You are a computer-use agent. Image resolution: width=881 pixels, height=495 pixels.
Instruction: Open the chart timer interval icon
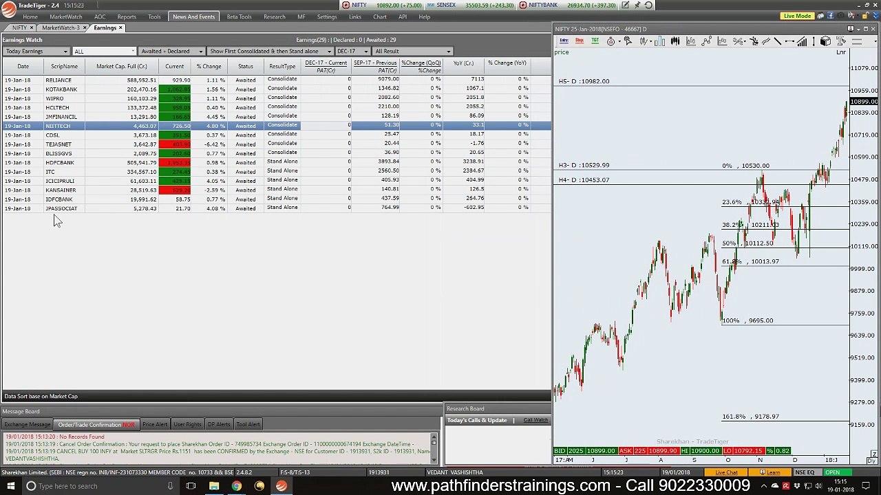(611, 41)
